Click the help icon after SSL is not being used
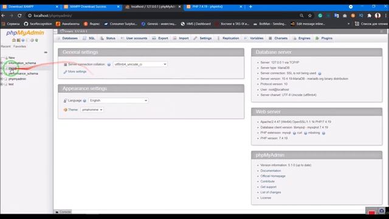The width and height of the screenshot is (389, 219). [x=320, y=74]
